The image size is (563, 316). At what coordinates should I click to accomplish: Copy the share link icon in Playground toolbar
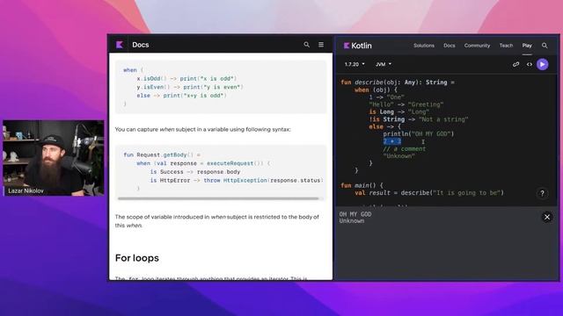click(516, 64)
